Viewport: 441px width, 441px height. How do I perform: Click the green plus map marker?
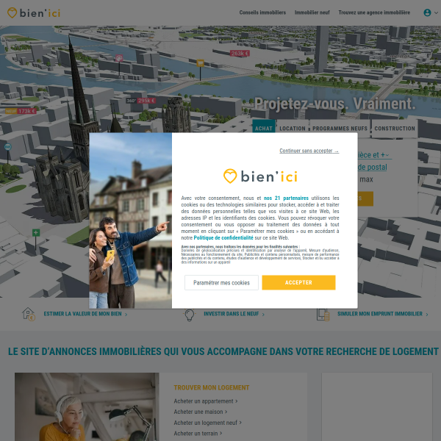coord(36,233)
